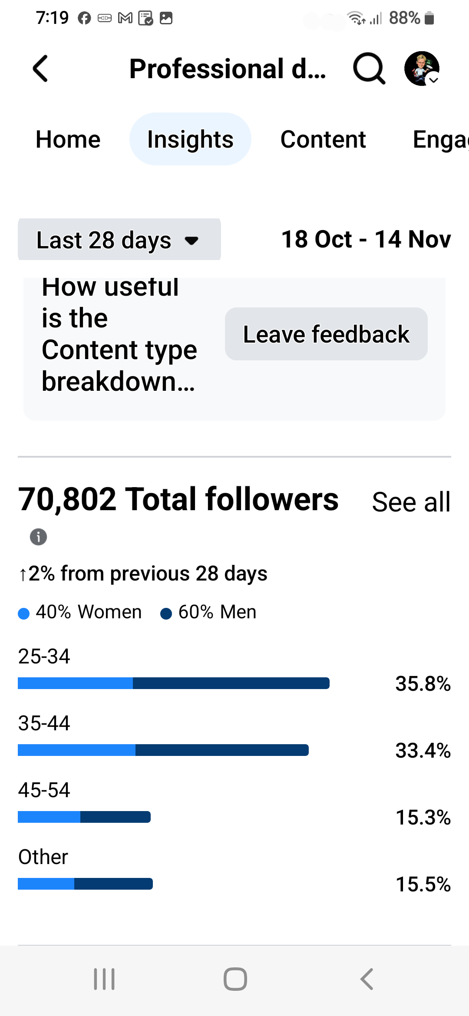
Task: Tap the 18 Oct - 14 Nov date range
Action: [x=366, y=239]
